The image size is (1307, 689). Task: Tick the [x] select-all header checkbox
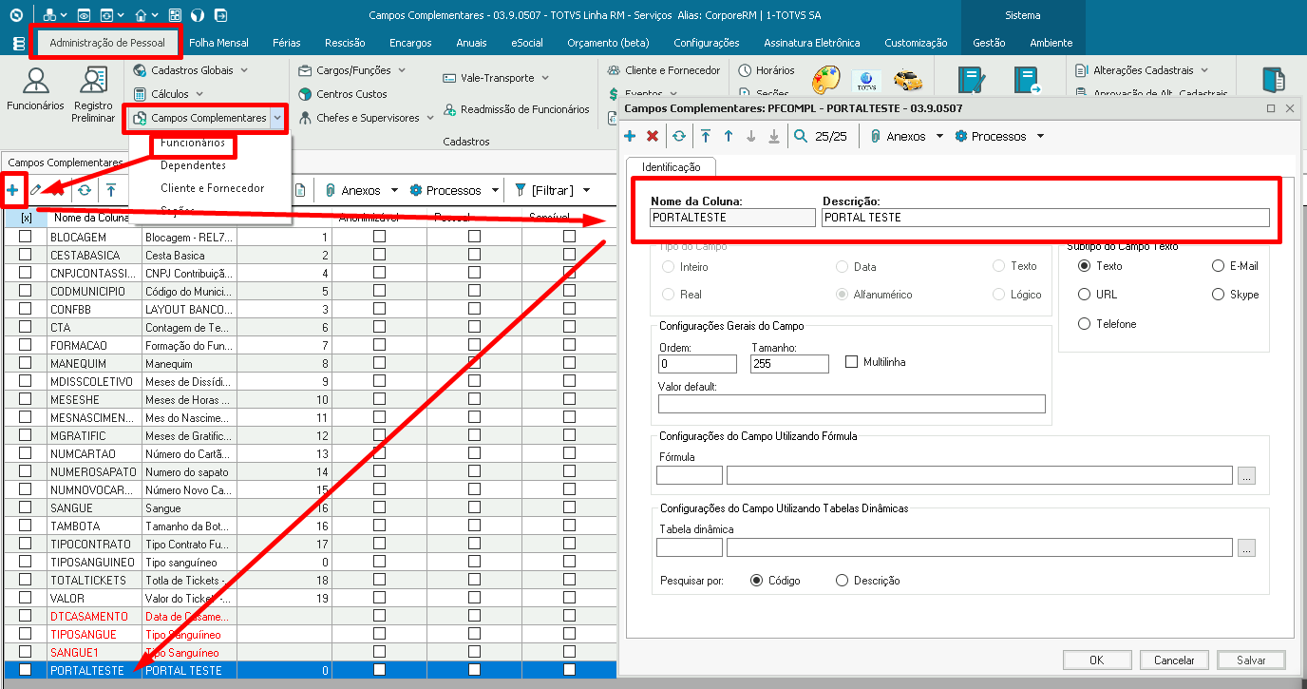tap(26, 218)
